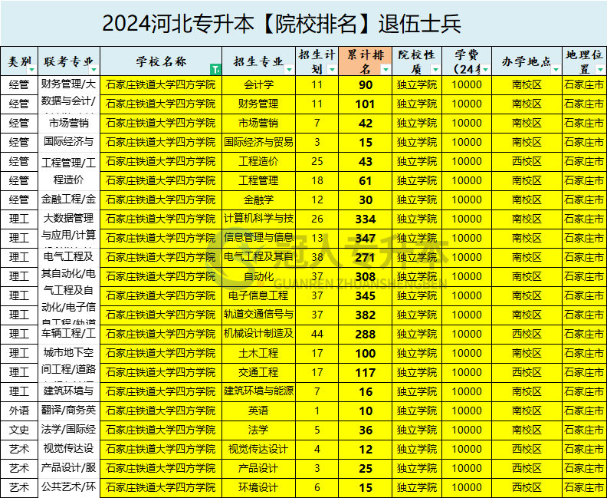607x498 pixels.
Task: Click the rank cell with value 101
Action: click(x=366, y=104)
